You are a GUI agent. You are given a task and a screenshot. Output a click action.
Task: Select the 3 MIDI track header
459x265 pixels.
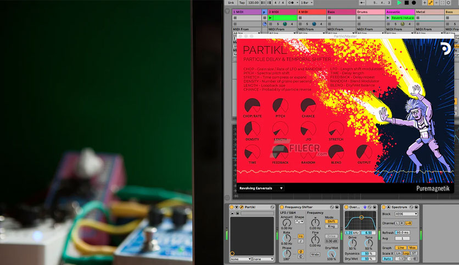pyautogui.click(x=282, y=12)
